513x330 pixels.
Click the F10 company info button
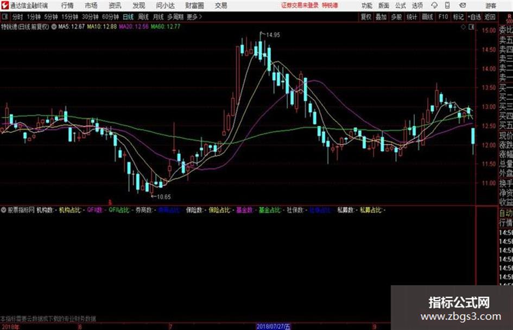point(443,17)
